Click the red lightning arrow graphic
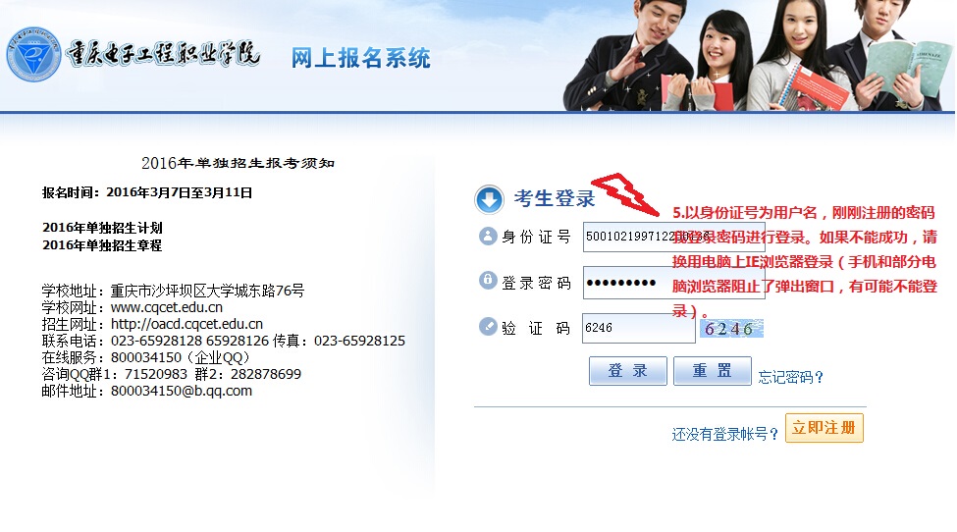Image resolution: width=957 pixels, height=532 pixels. point(624,194)
